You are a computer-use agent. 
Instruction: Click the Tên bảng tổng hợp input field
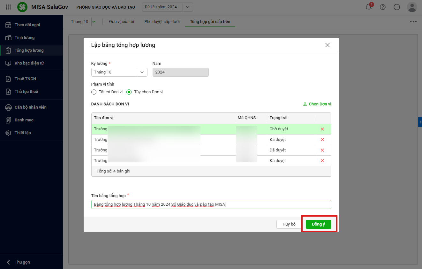pos(211,204)
